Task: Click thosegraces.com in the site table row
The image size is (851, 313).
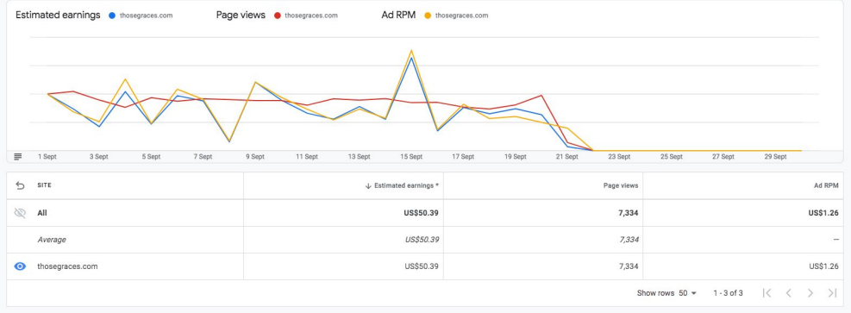Action: pos(67,266)
